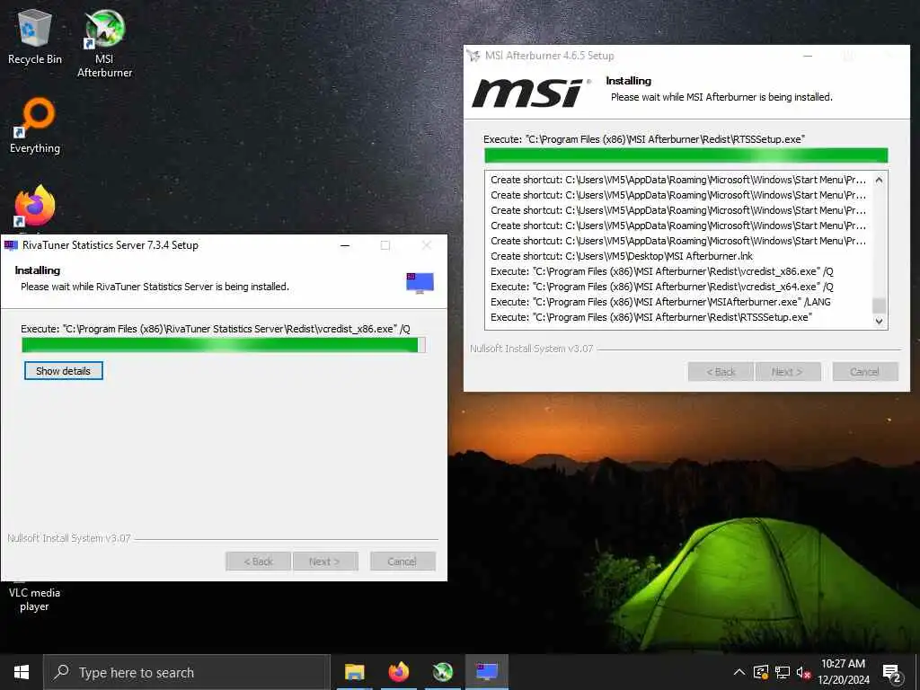Click the RivaTuner Setup title bar icon
This screenshot has height=690, width=920.
pos(11,244)
